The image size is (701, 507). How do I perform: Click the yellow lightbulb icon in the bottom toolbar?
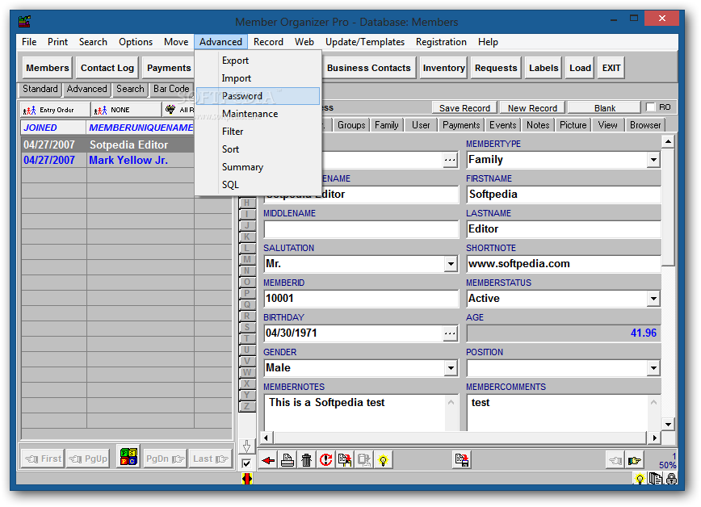click(383, 459)
